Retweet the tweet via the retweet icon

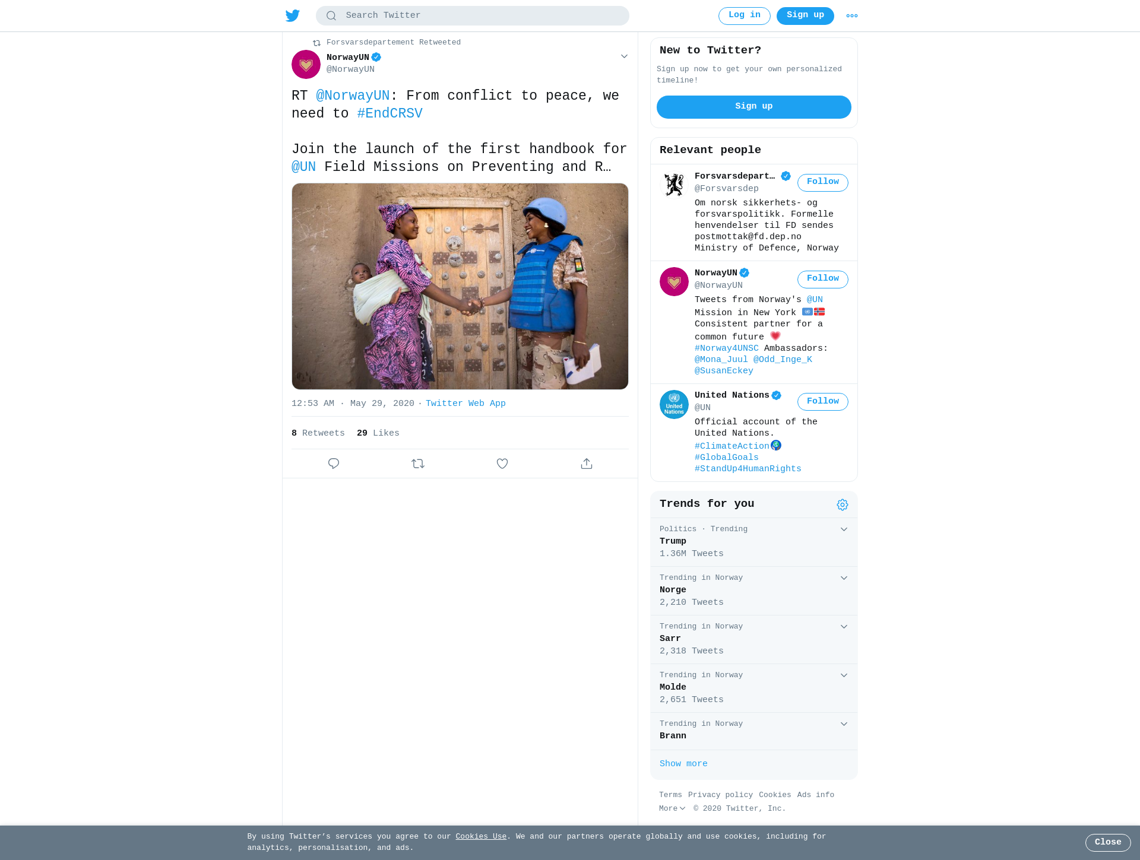click(418, 464)
